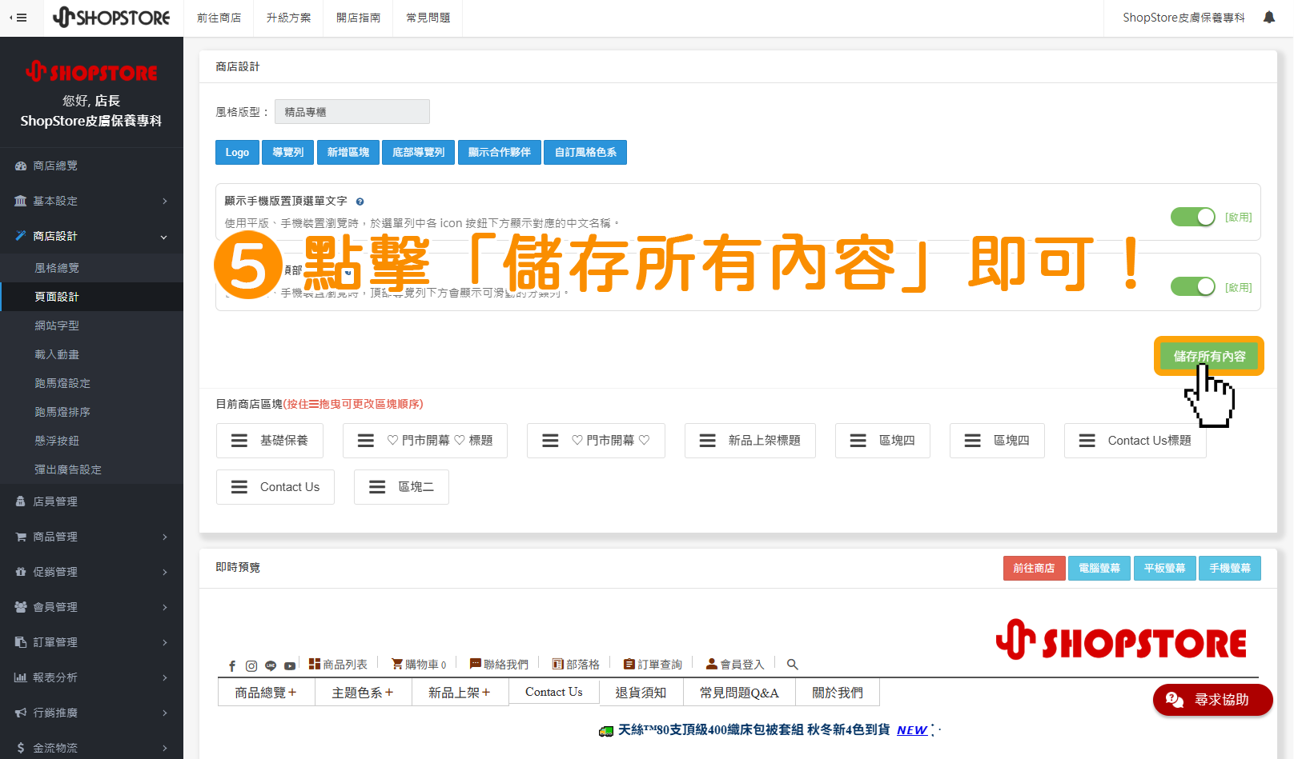Click the 商店總覽 dashboard icon in sidebar
The image size is (1294, 759).
point(21,166)
